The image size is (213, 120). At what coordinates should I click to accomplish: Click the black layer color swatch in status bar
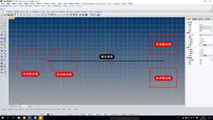48,115
